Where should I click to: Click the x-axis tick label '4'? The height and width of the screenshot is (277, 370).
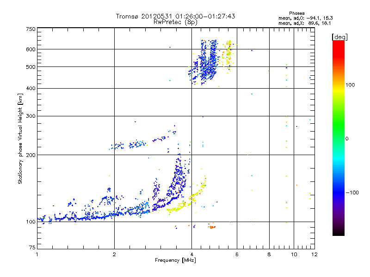(191, 254)
